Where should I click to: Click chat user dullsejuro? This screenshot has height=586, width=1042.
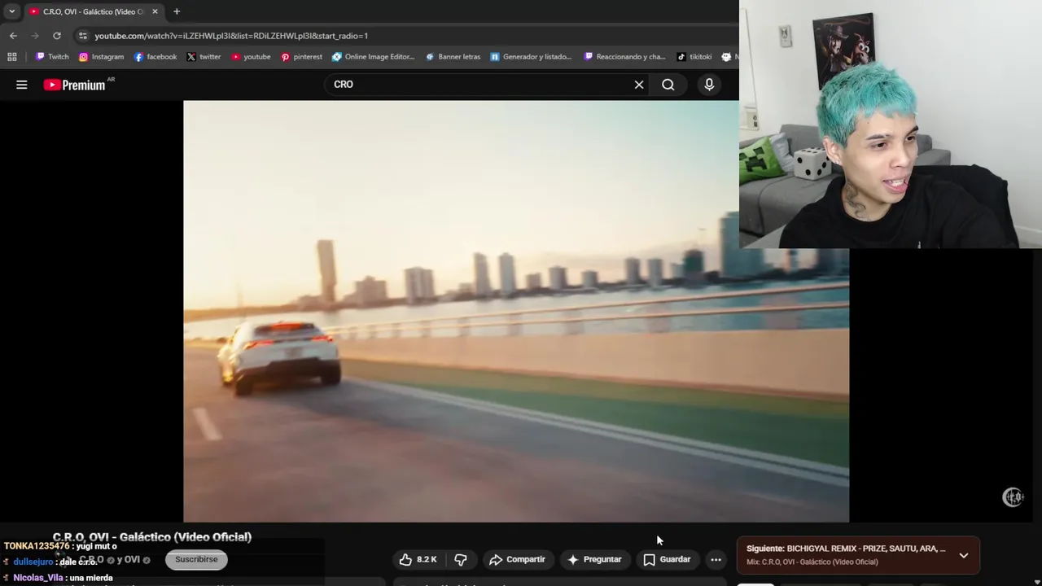[x=33, y=562]
